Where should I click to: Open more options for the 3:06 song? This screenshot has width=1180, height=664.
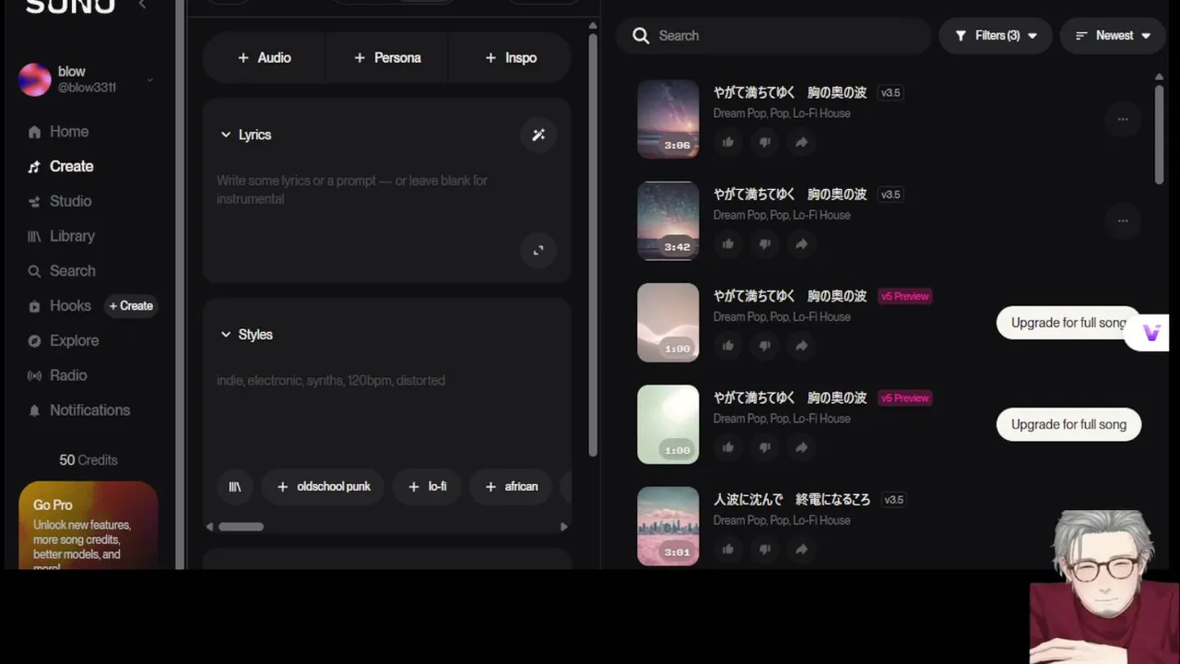[x=1123, y=119]
